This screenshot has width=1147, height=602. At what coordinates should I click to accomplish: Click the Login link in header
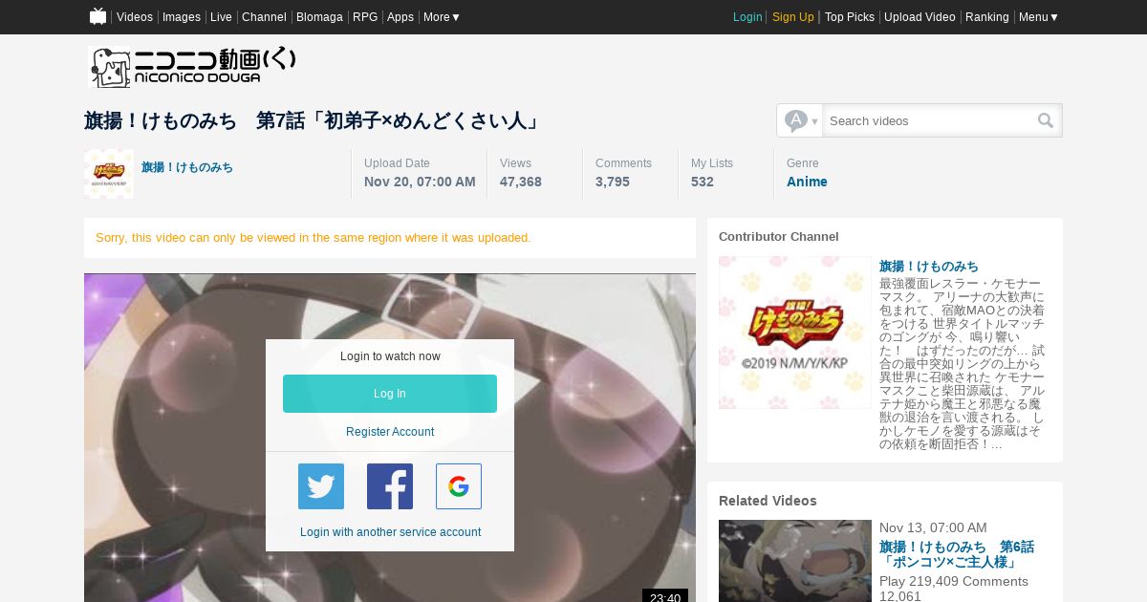tap(747, 17)
